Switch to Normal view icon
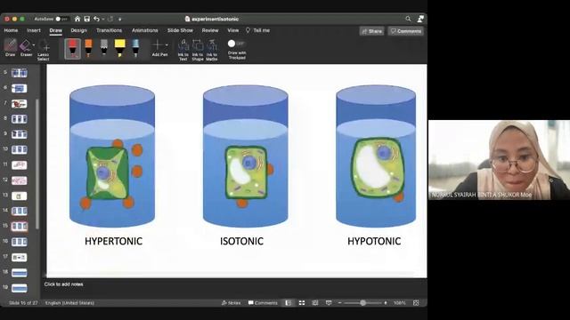570x320 pixels. point(288,302)
